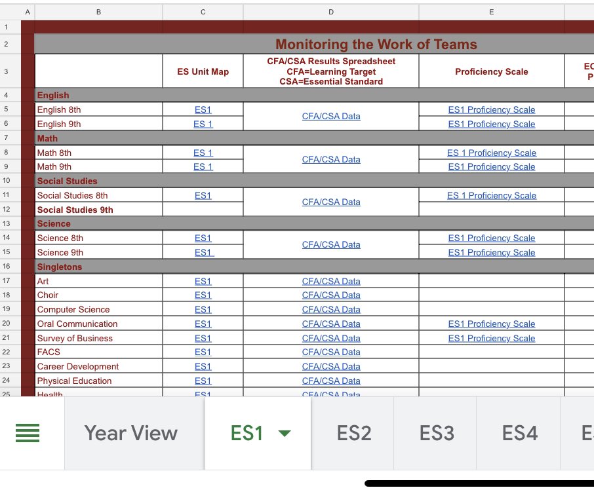Select the 'Math' section header

coord(47,138)
